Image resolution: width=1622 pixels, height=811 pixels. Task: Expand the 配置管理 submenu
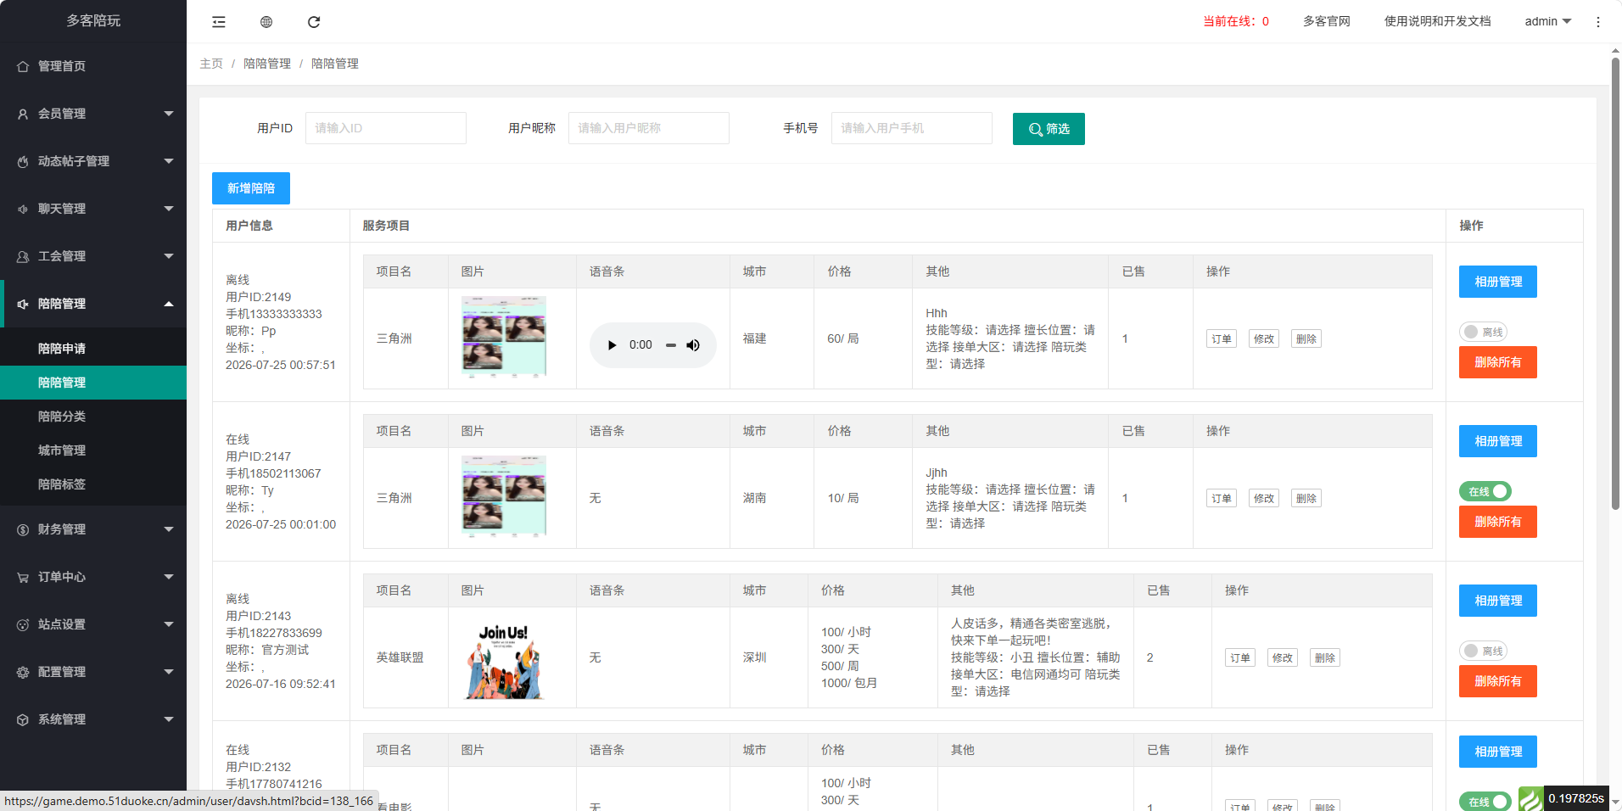pyautogui.click(x=169, y=672)
